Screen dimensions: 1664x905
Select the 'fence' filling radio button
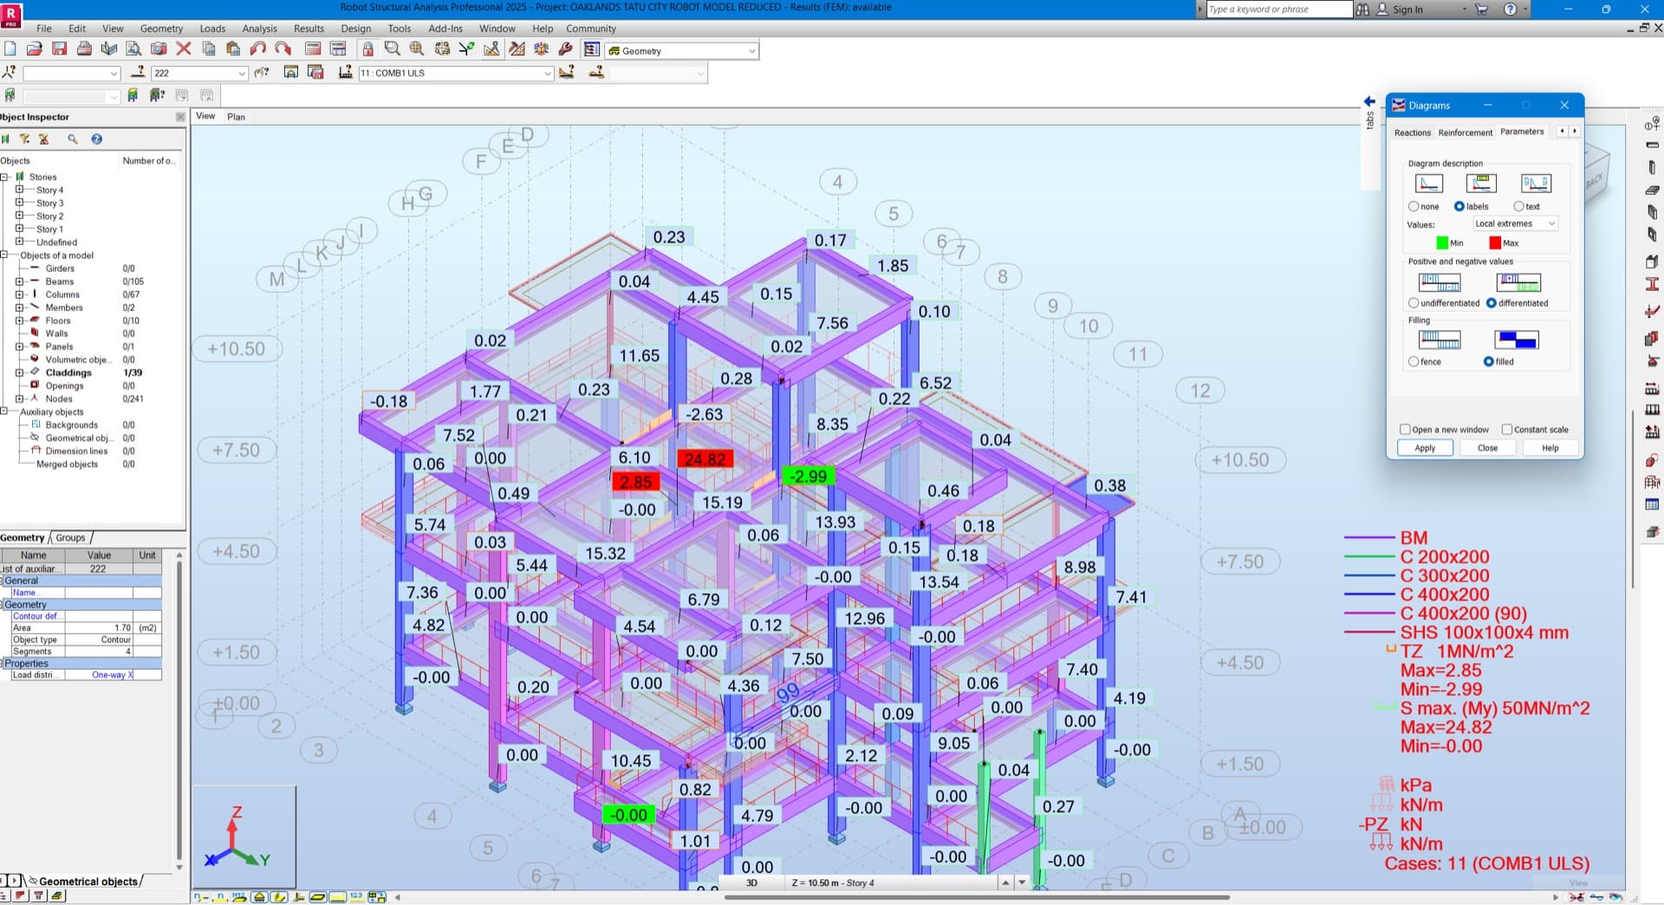[1414, 362]
